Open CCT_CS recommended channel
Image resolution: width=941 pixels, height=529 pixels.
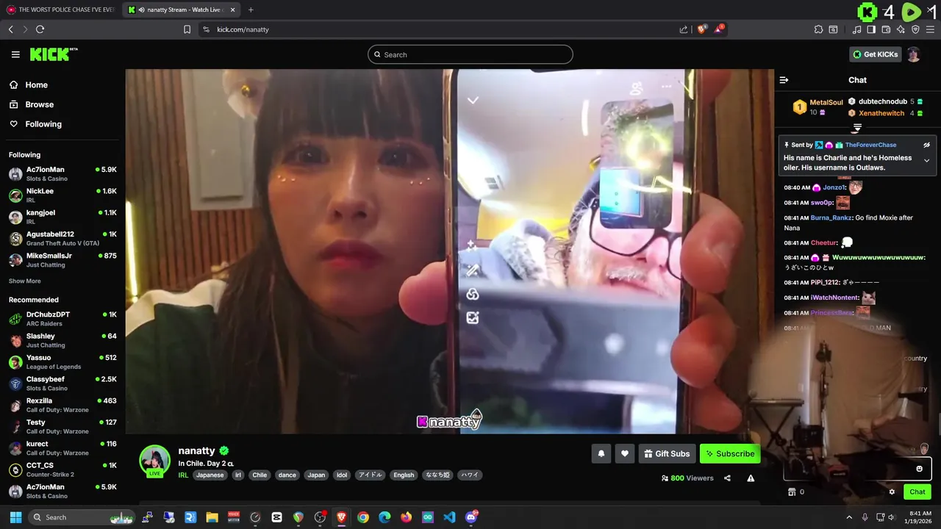62,469
